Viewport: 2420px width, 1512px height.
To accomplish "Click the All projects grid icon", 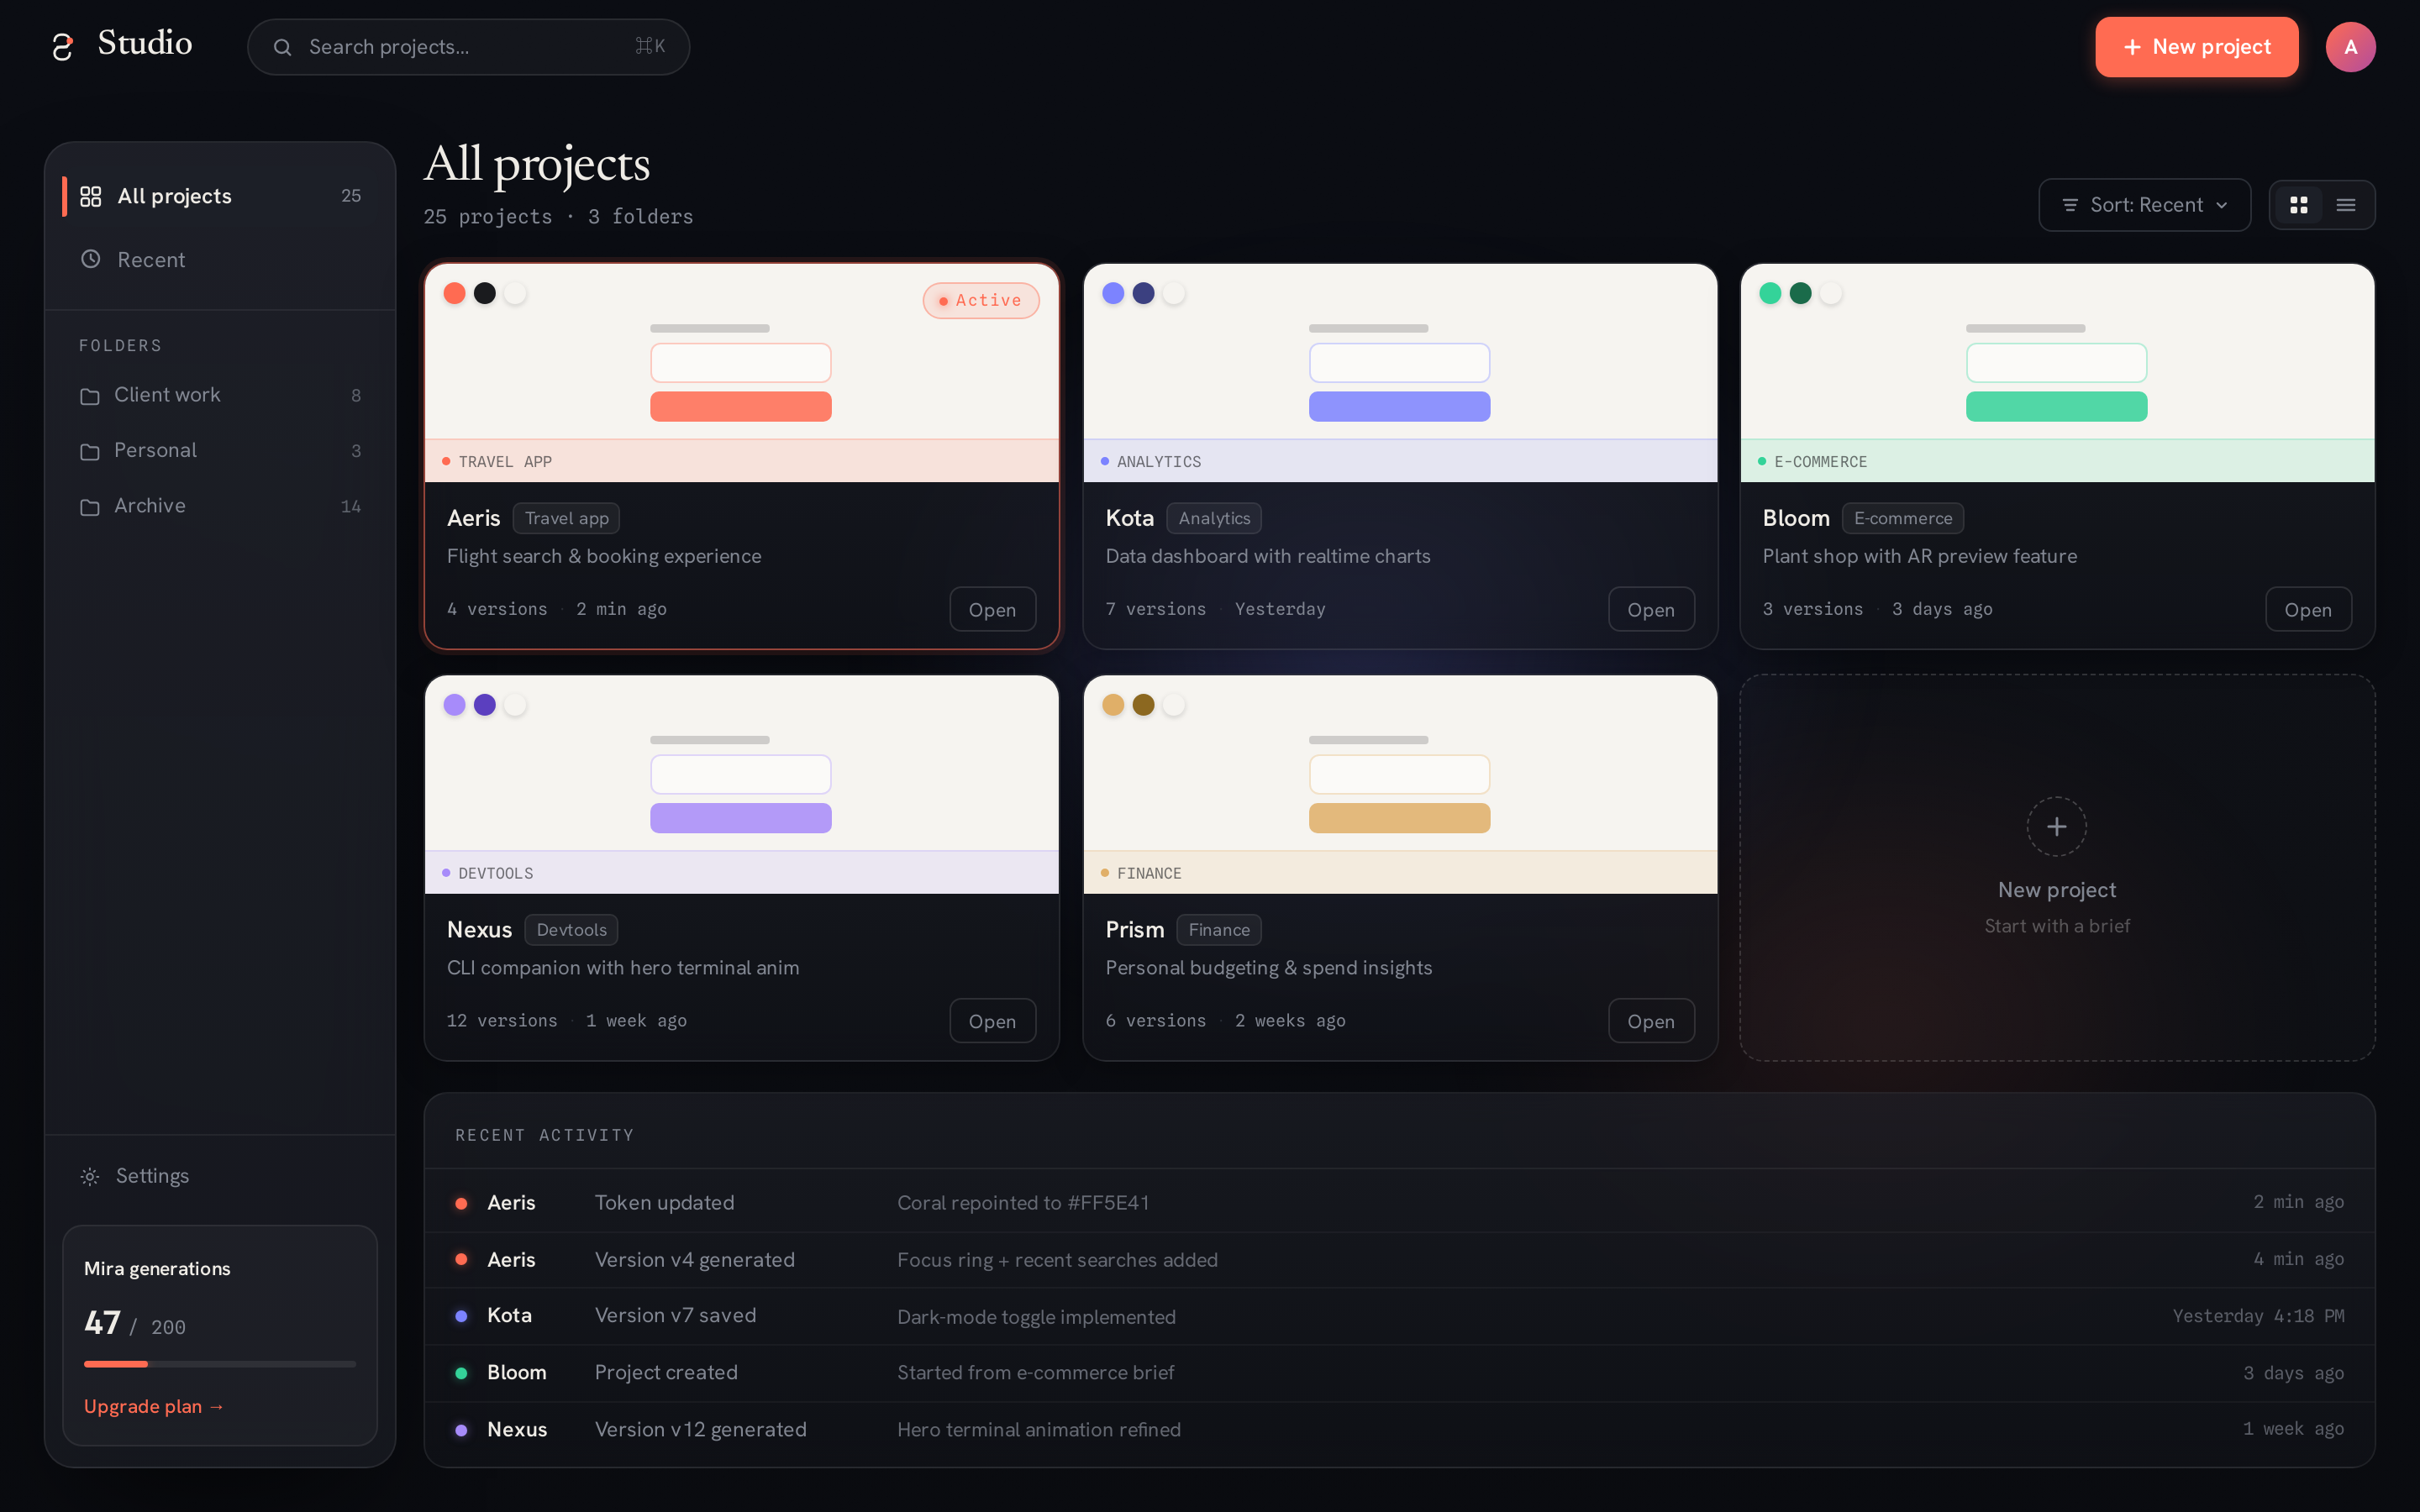I will [x=91, y=196].
